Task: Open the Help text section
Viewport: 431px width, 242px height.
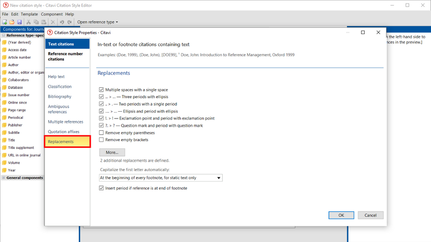Action: pyautogui.click(x=56, y=77)
